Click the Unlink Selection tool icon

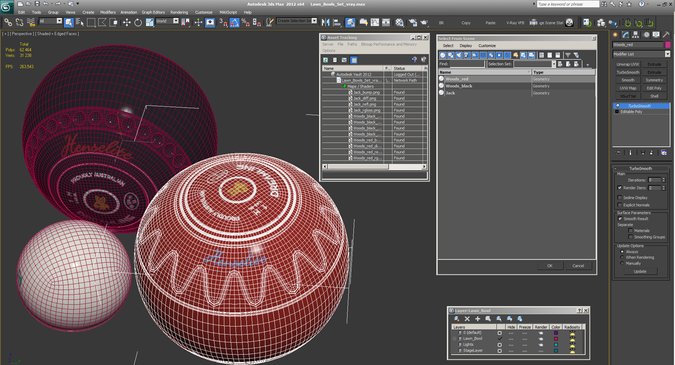click(x=20, y=22)
